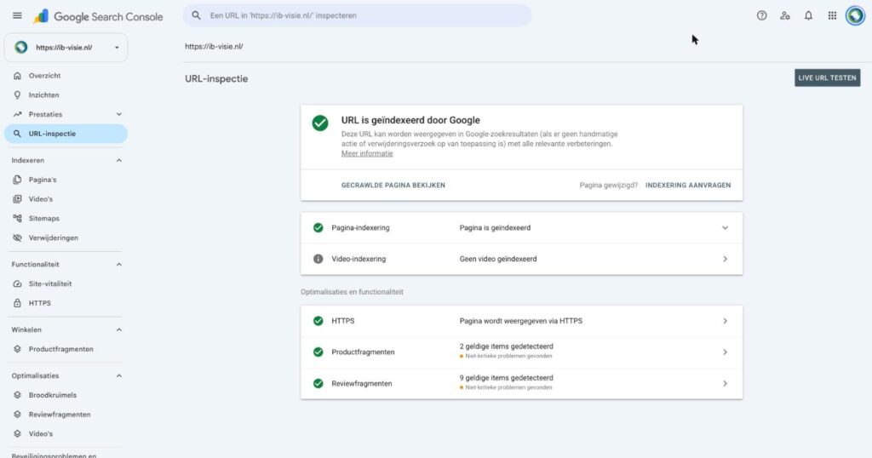Open users and permissions settings icon
872x458 pixels.
[x=784, y=15]
